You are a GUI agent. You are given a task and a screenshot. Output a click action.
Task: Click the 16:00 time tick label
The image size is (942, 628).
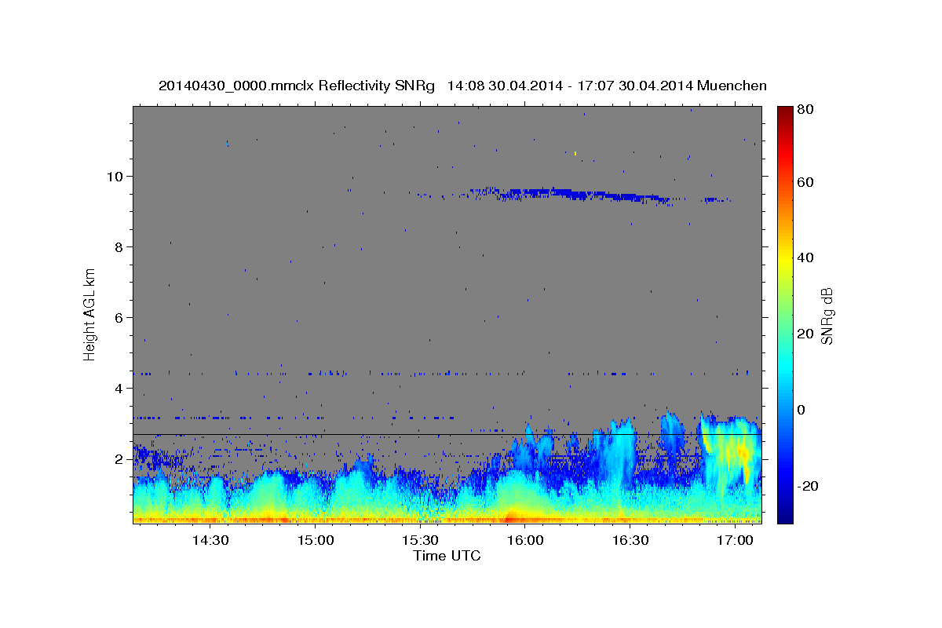(525, 541)
